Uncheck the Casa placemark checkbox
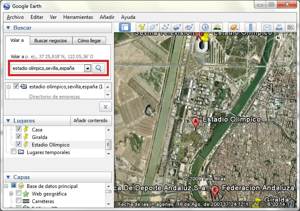 click(18, 129)
